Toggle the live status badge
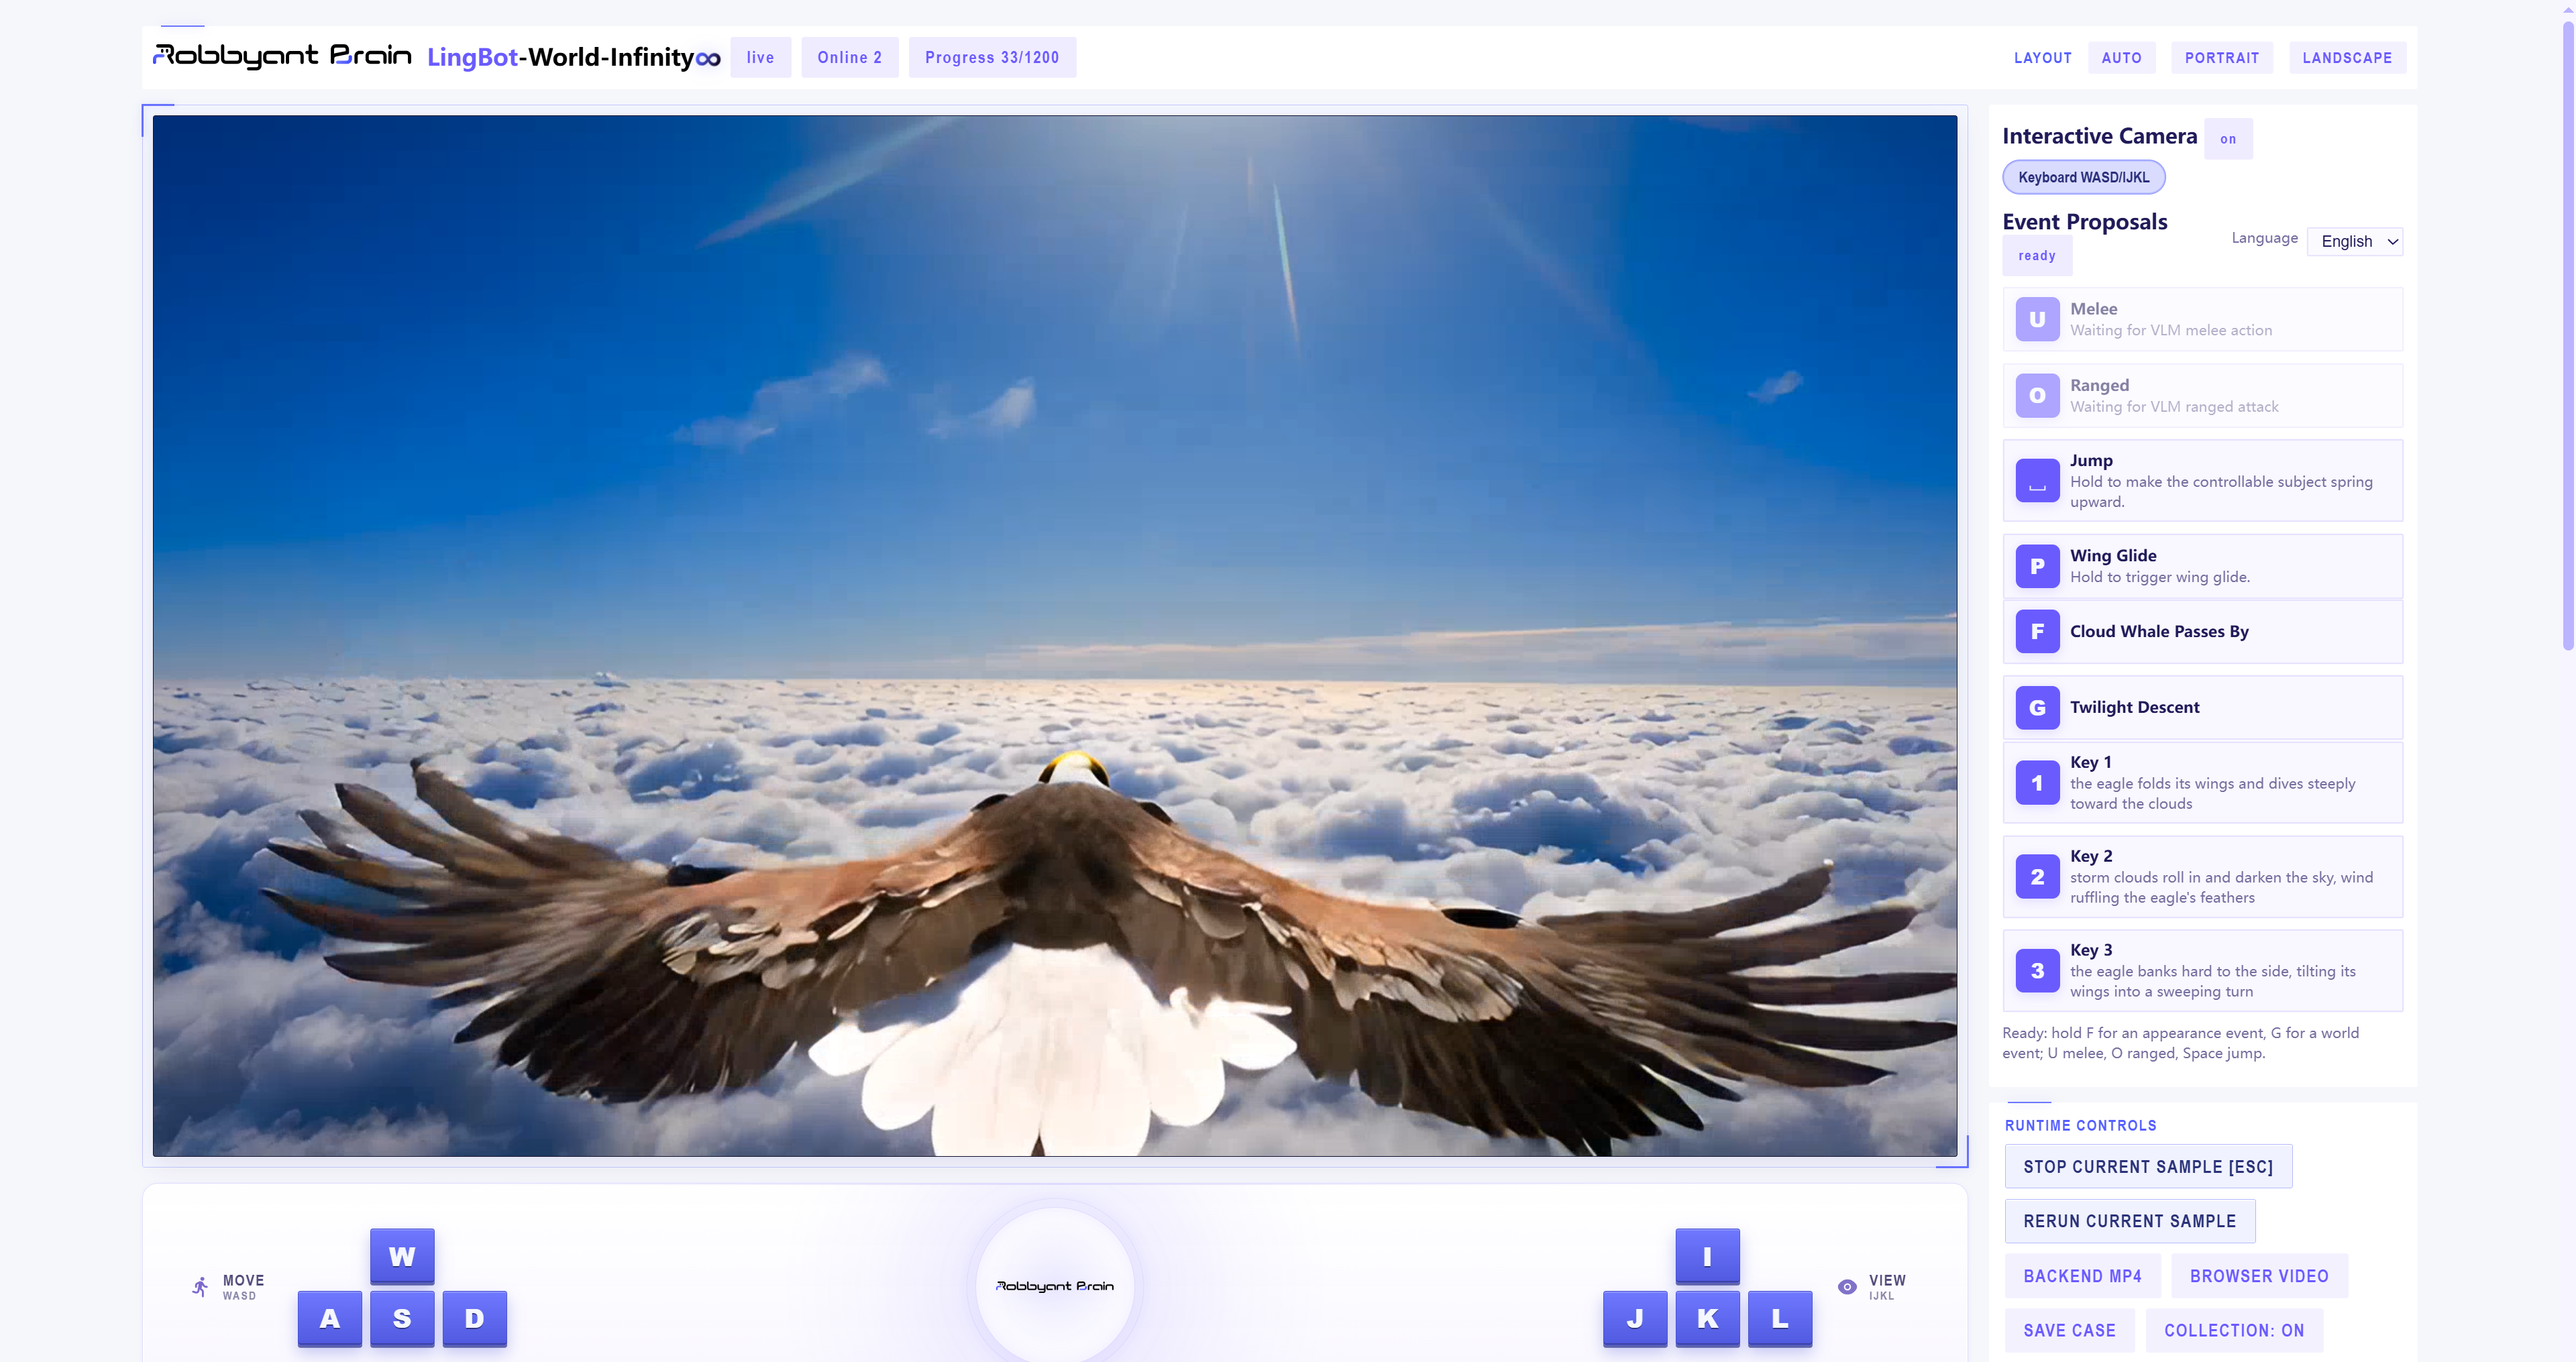 (x=760, y=57)
